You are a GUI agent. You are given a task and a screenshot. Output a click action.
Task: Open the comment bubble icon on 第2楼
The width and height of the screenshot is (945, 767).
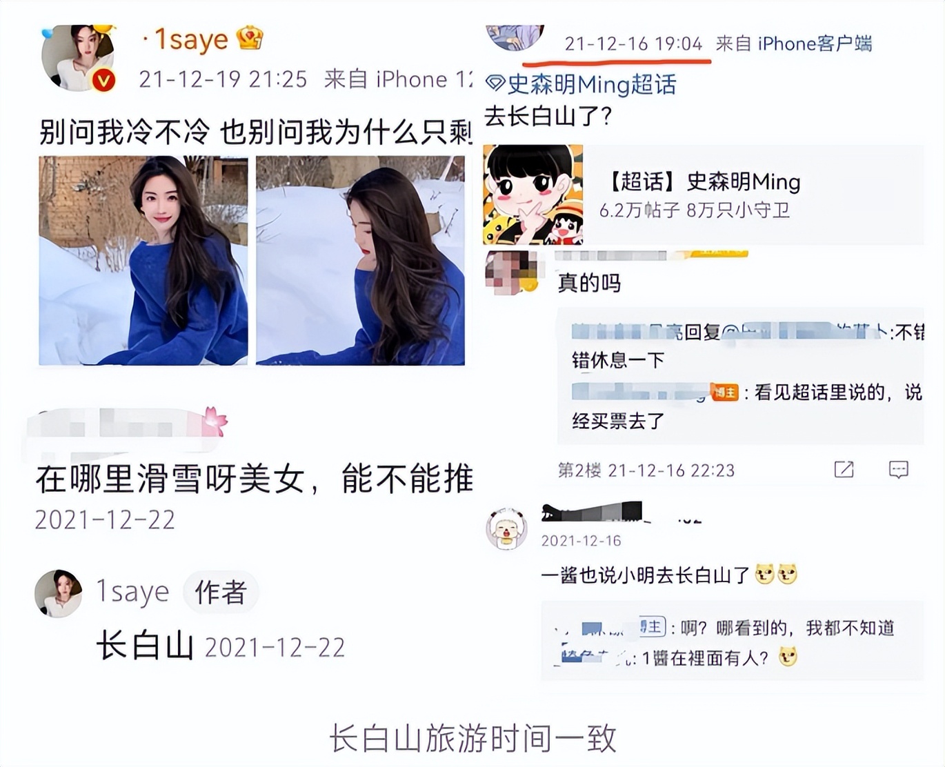(898, 470)
